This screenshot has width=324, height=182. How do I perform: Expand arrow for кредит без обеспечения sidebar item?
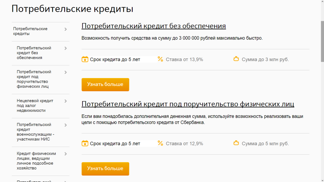65,48
